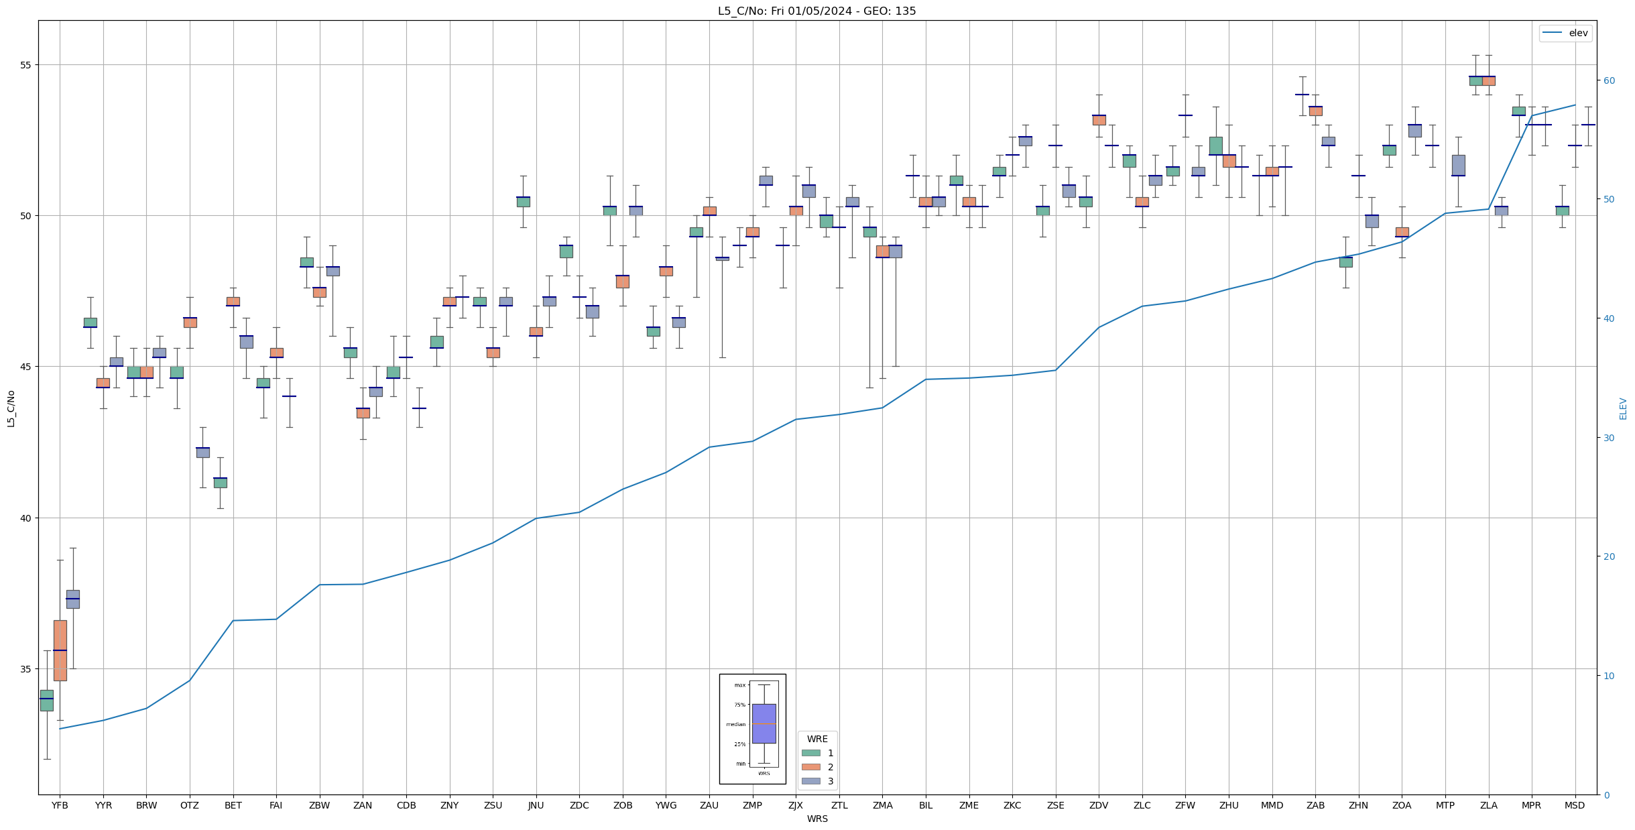The height and width of the screenshot is (830, 1635).
Task: Click the green WRE 1 legend swatch
Action: (x=810, y=753)
